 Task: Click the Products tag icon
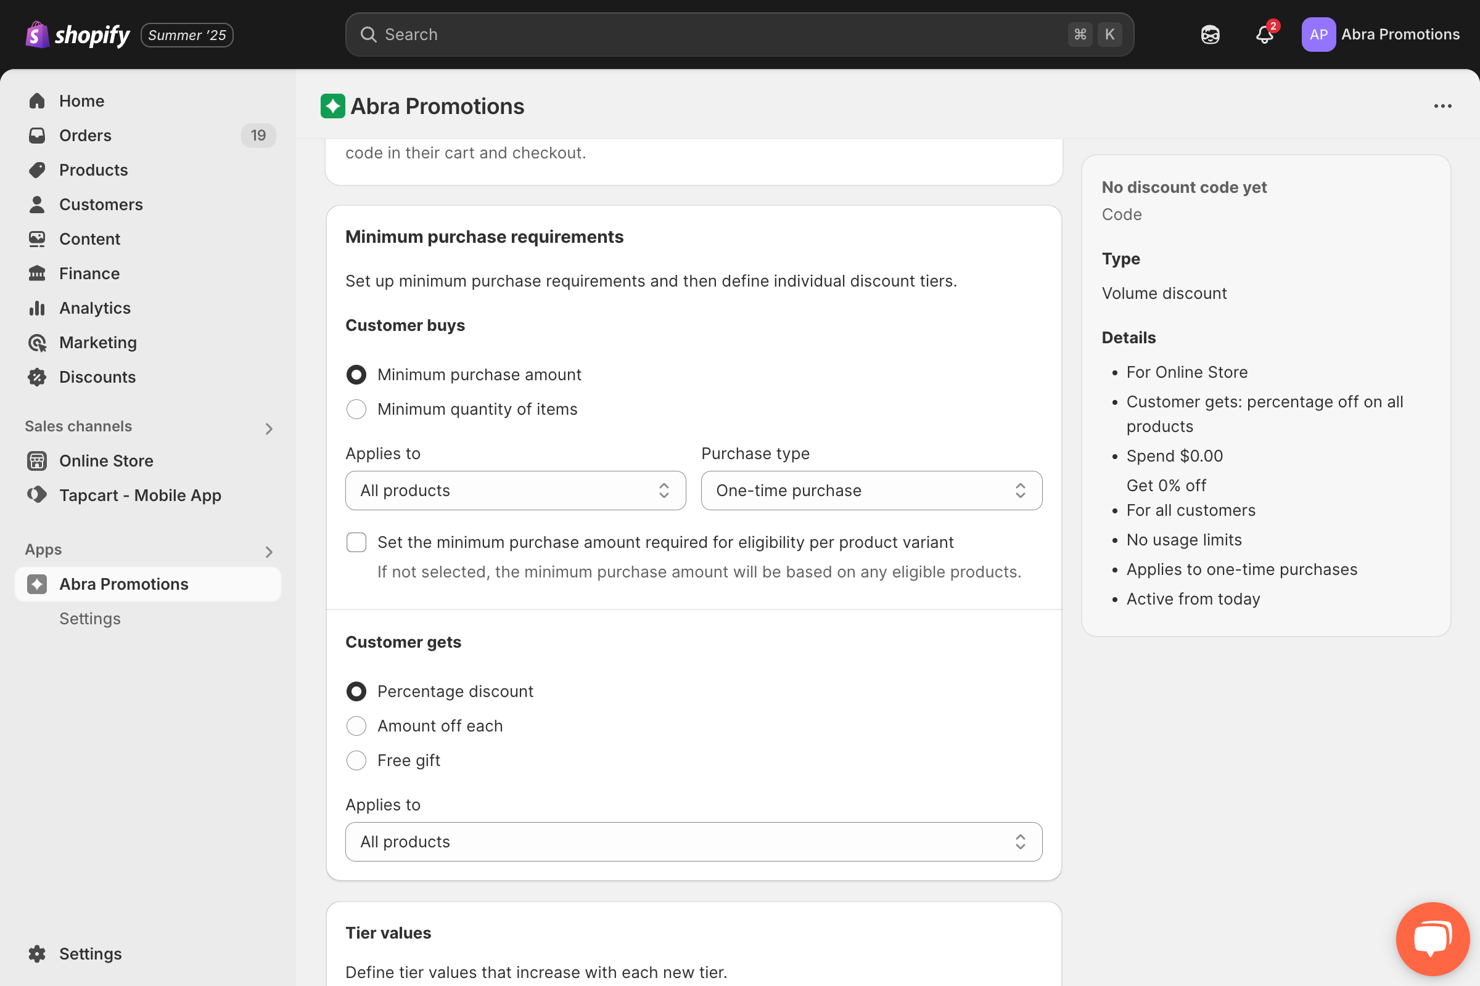37,170
